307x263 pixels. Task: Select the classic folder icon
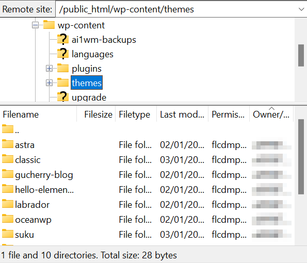(x=8, y=159)
